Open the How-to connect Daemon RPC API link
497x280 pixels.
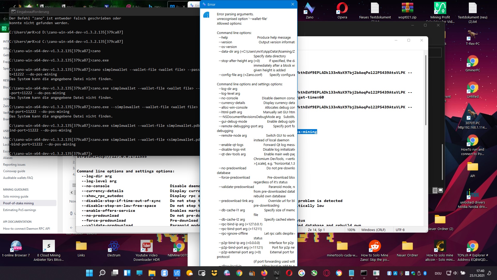point(26,228)
